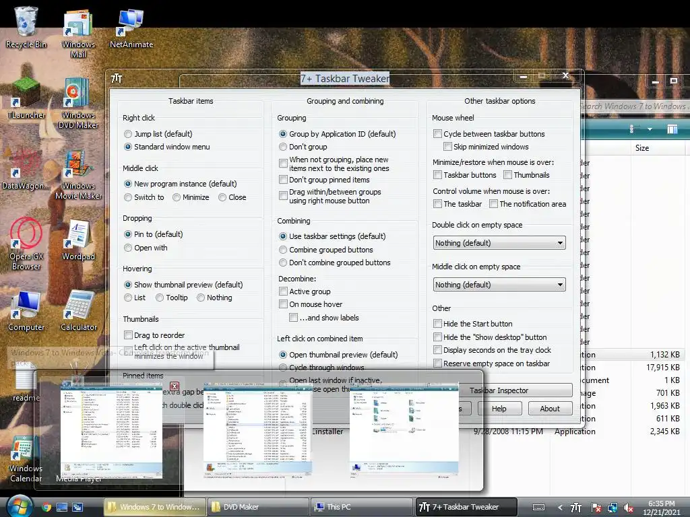Click the network tray icon

612,508
